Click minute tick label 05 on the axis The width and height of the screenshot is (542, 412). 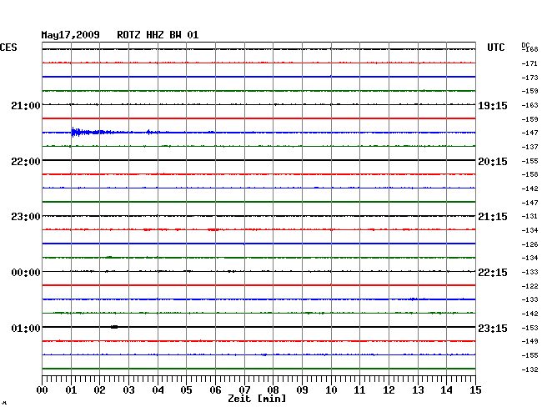click(186, 390)
